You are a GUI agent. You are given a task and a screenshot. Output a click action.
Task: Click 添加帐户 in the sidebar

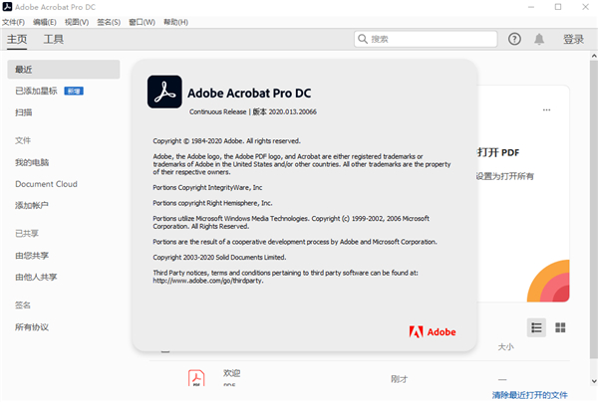coord(32,205)
